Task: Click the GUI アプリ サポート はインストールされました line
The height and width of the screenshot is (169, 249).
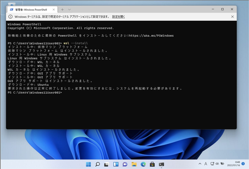Action: point(50,81)
